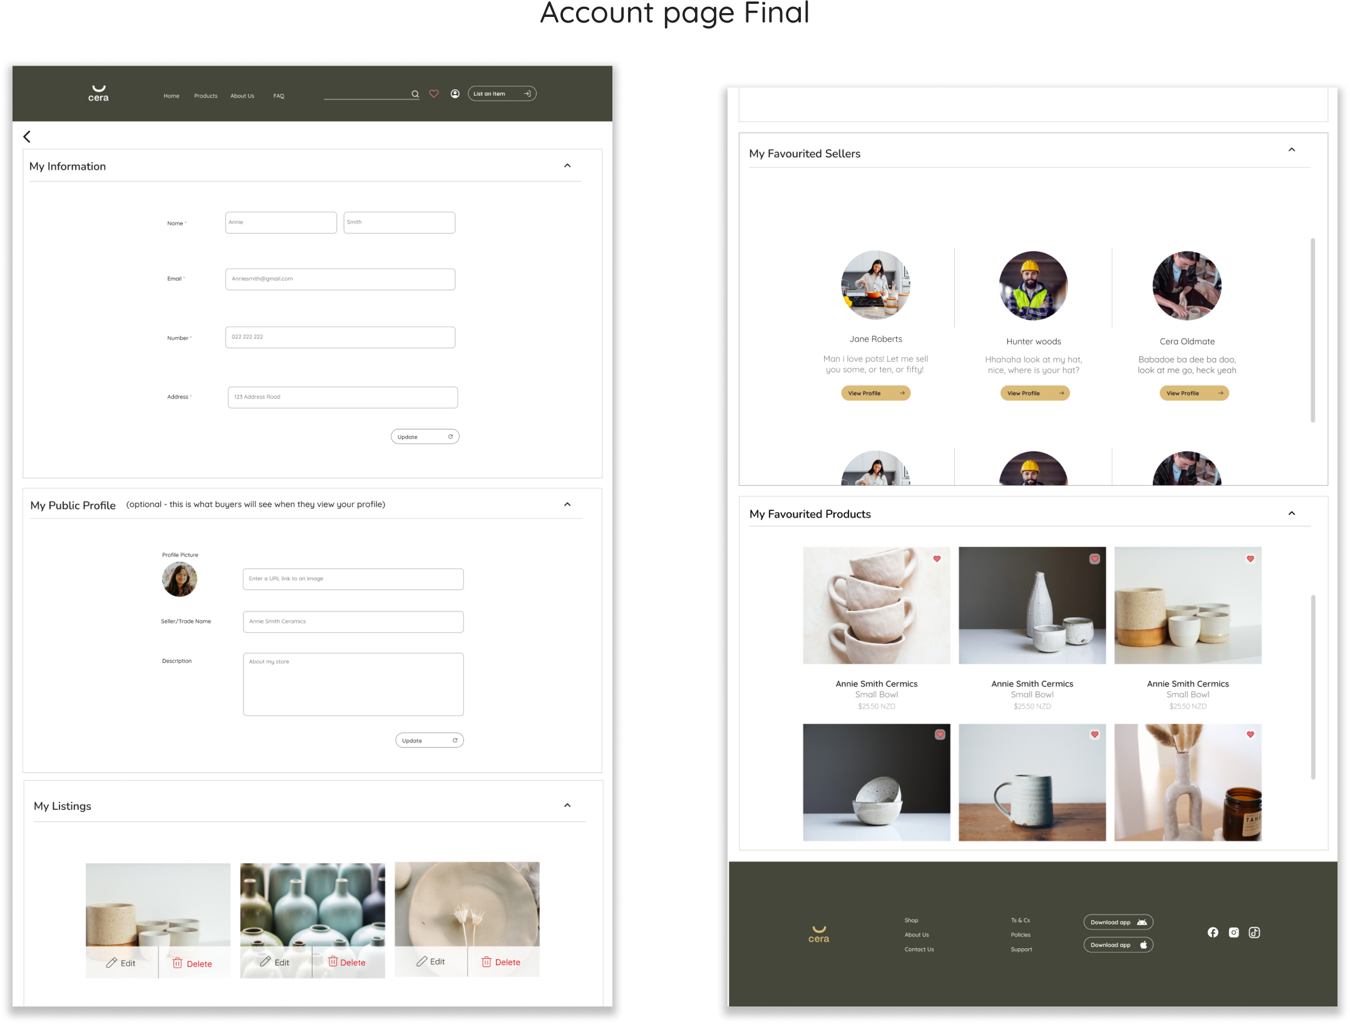Open favourites via header heart icon
Viewport: 1350px width, 1024px height.
(x=434, y=94)
